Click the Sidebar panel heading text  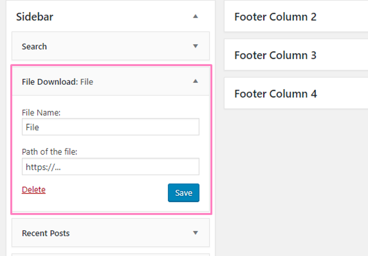coord(35,17)
